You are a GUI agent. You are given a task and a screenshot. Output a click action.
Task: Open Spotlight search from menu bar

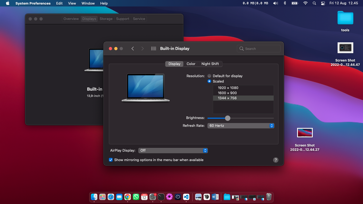314,3
